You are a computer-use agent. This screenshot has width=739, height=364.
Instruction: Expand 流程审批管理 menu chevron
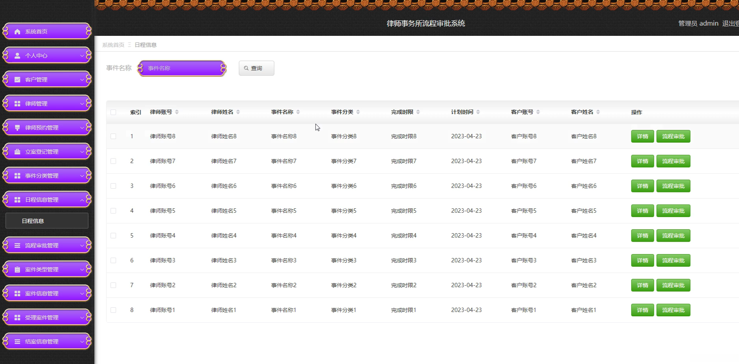(82, 245)
